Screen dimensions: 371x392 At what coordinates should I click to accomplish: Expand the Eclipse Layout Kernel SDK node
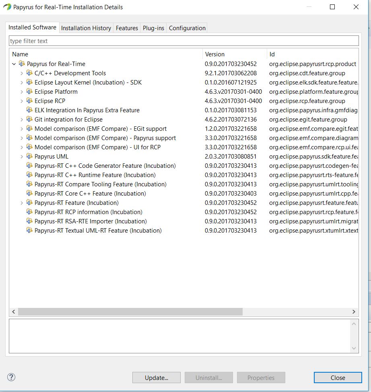click(22, 83)
